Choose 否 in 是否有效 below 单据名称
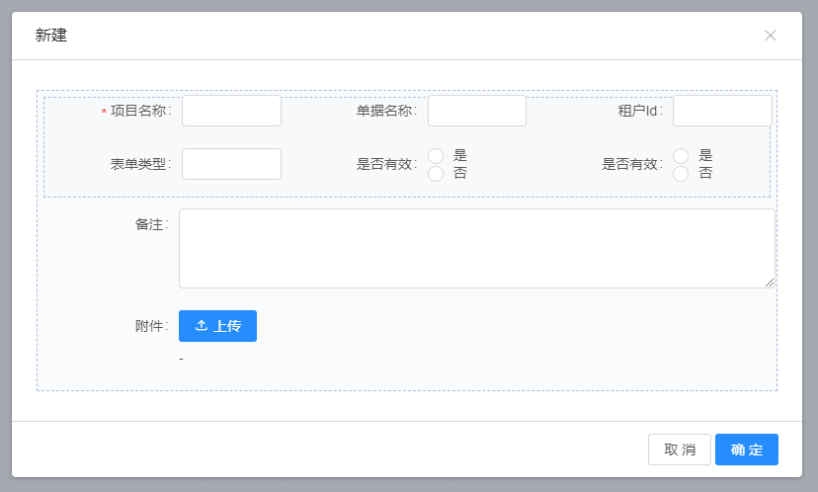The width and height of the screenshot is (818, 492). point(436,174)
